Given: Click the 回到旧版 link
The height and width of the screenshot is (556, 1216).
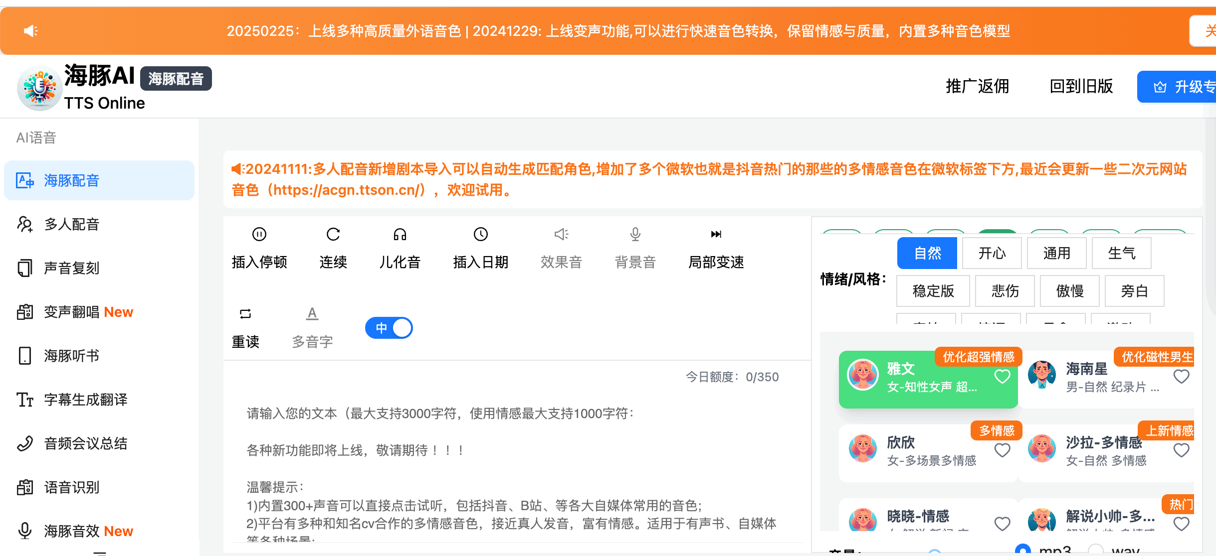Looking at the screenshot, I should [1081, 86].
